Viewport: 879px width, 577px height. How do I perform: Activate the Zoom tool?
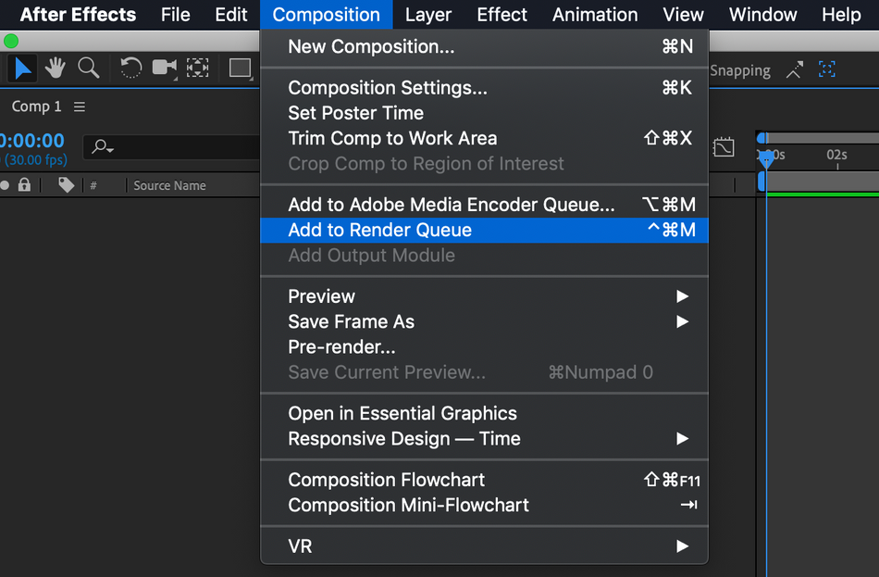click(x=89, y=67)
